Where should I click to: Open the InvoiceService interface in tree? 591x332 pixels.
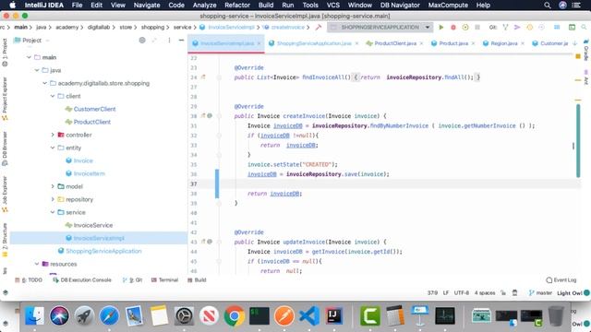(92, 225)
